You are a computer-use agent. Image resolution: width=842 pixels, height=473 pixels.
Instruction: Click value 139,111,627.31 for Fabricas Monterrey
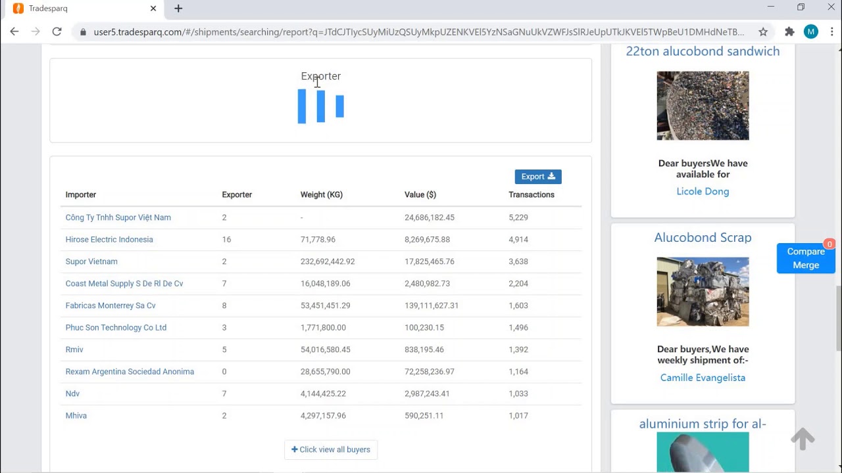click(x=432, y=305)
